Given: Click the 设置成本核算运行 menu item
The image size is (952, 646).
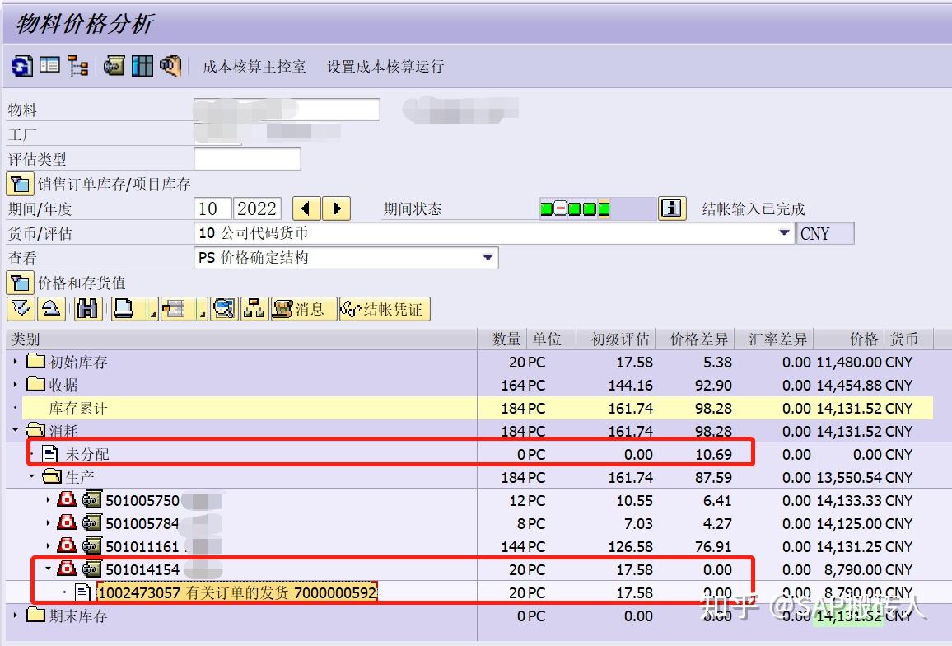Looking at the screenshot, I should [x=385, y=67].
